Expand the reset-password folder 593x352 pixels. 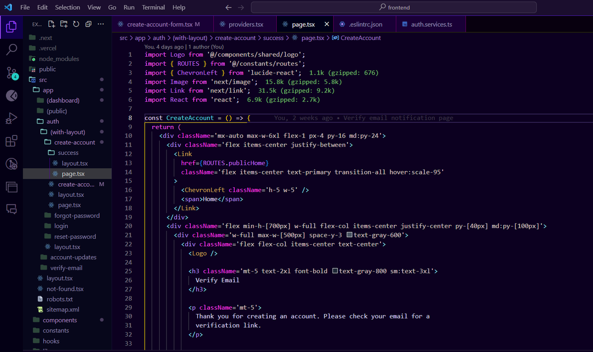tap(67, 236)
